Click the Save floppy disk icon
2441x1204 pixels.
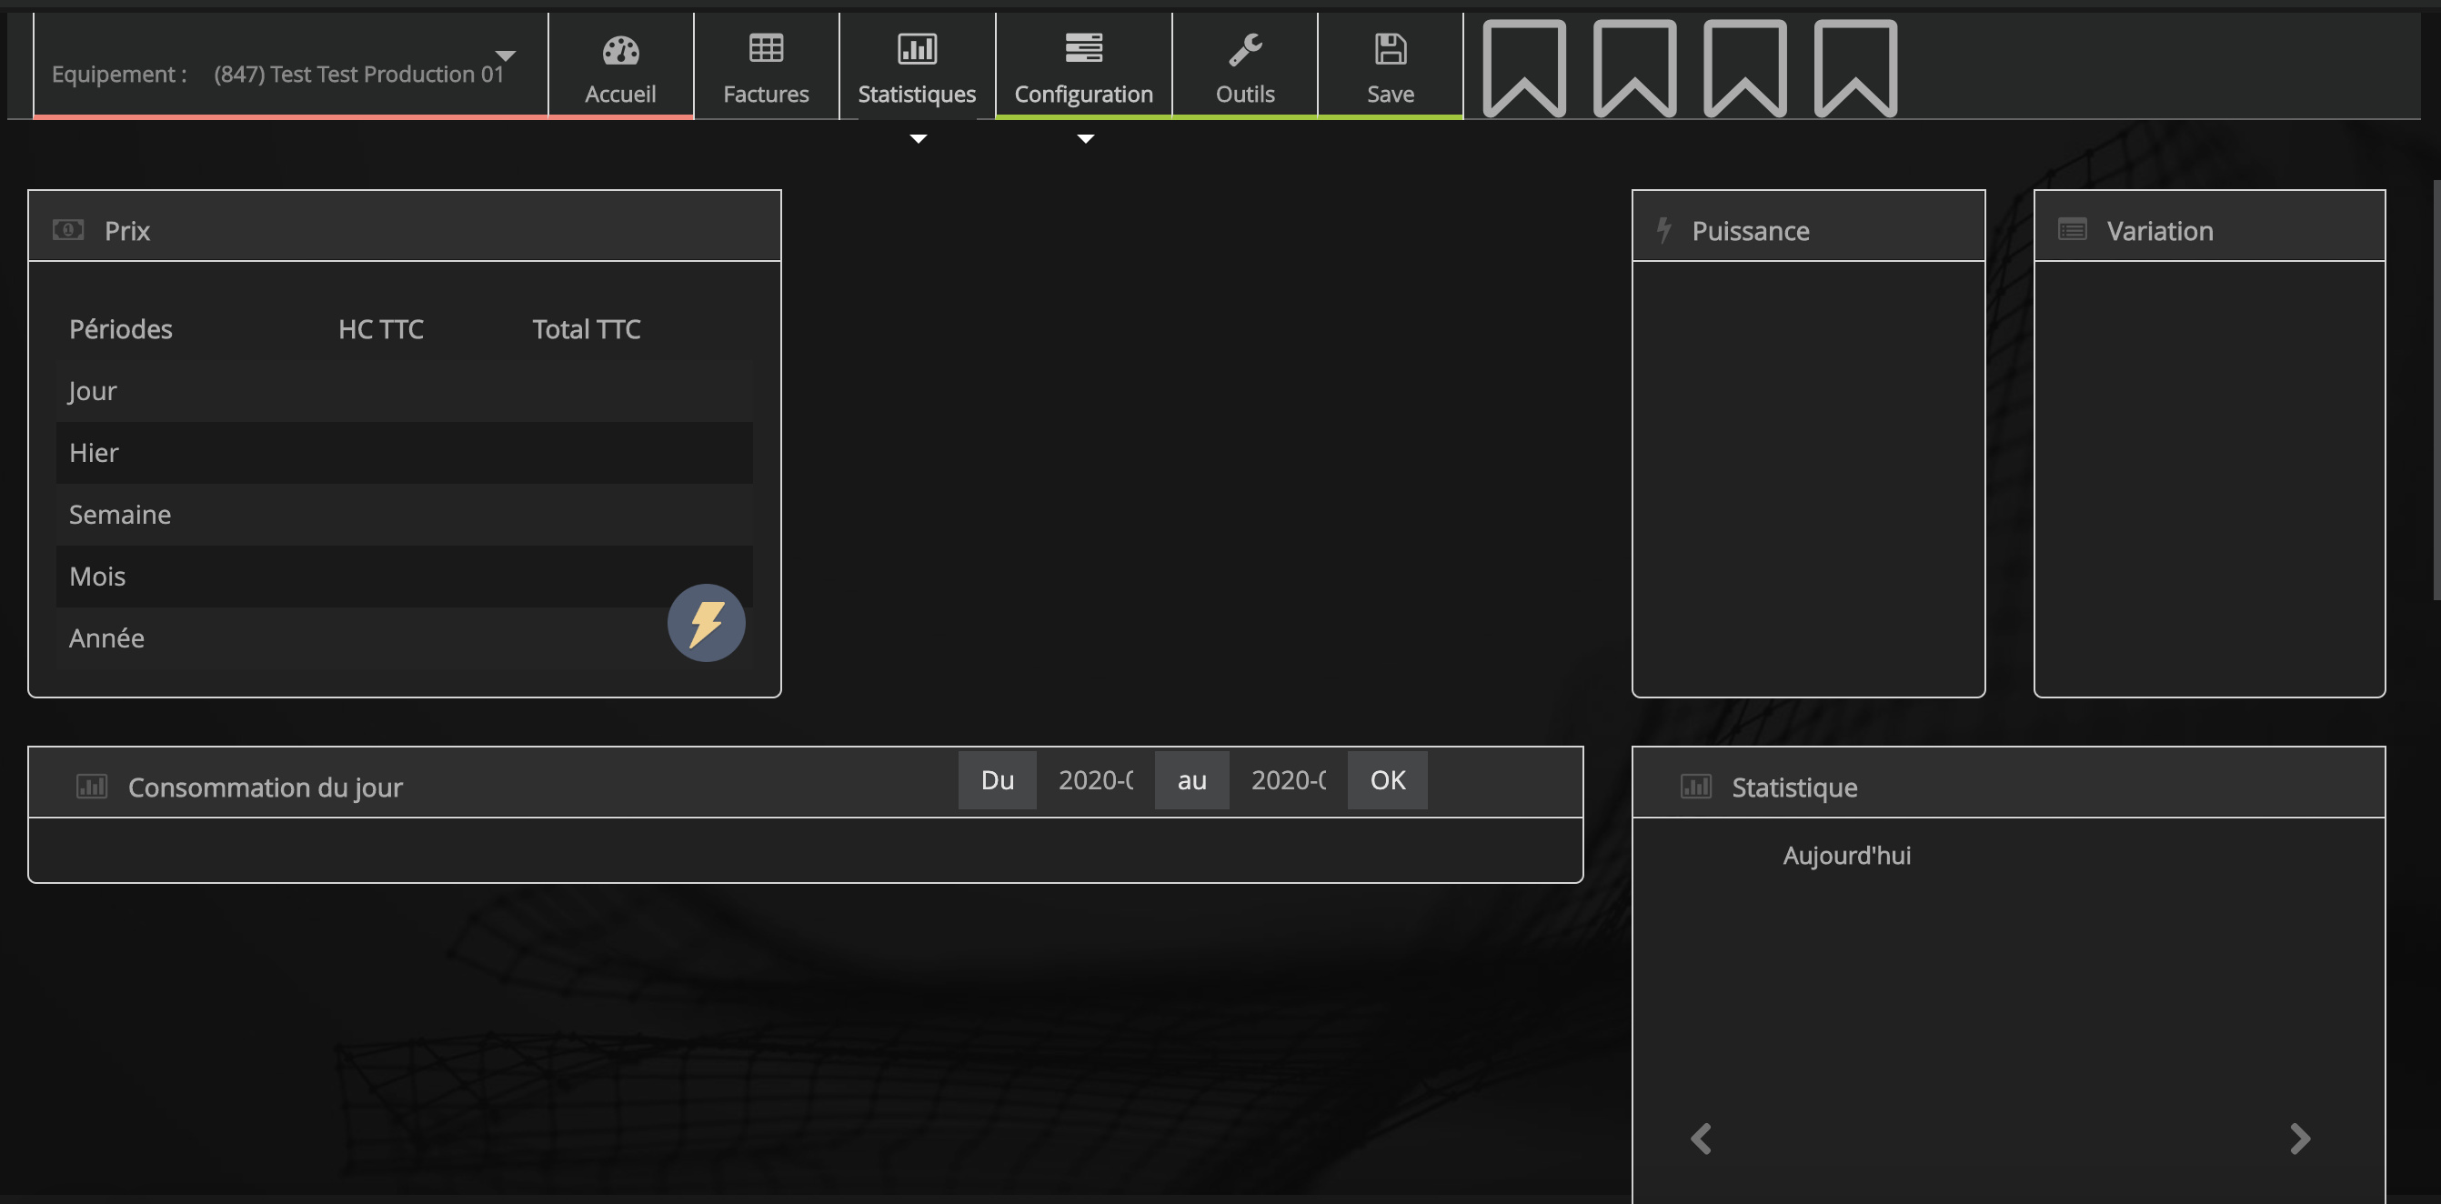(1391, 48)
